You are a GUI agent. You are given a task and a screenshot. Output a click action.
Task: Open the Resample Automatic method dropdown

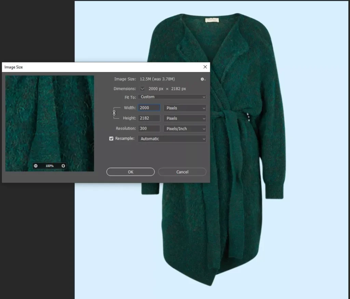pyautogui.click(x=172, y=139)
